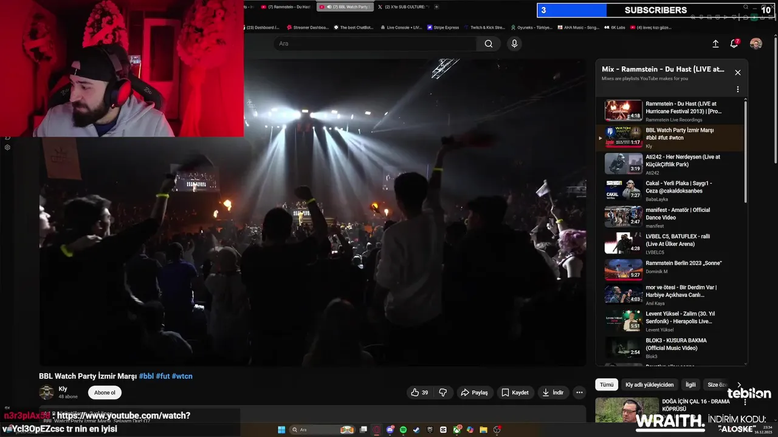Viewport: 778px width, 437px height.
Task: Play Rammstein Berlin 2023 Sonne item
Action: 669,271
